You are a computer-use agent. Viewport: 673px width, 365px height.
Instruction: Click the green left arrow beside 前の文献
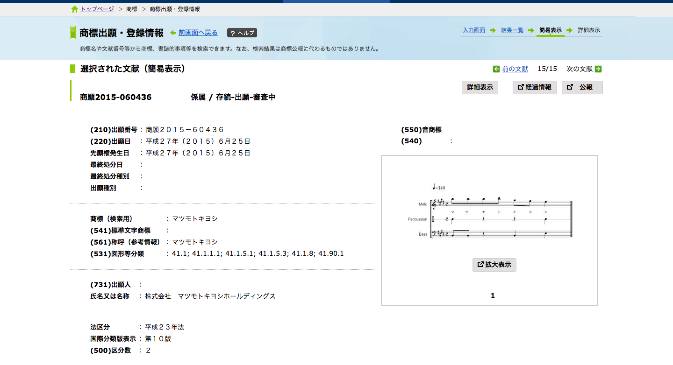point(496,69)
